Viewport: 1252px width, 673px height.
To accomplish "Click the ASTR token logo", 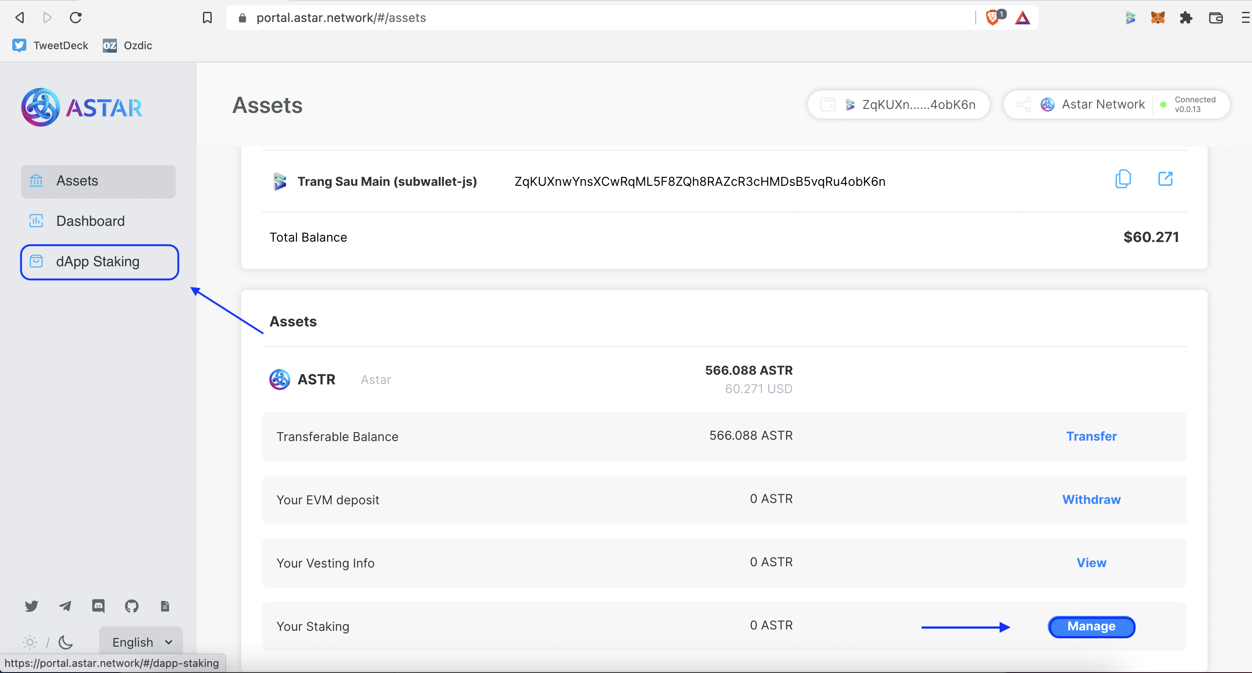I will 280,380.
